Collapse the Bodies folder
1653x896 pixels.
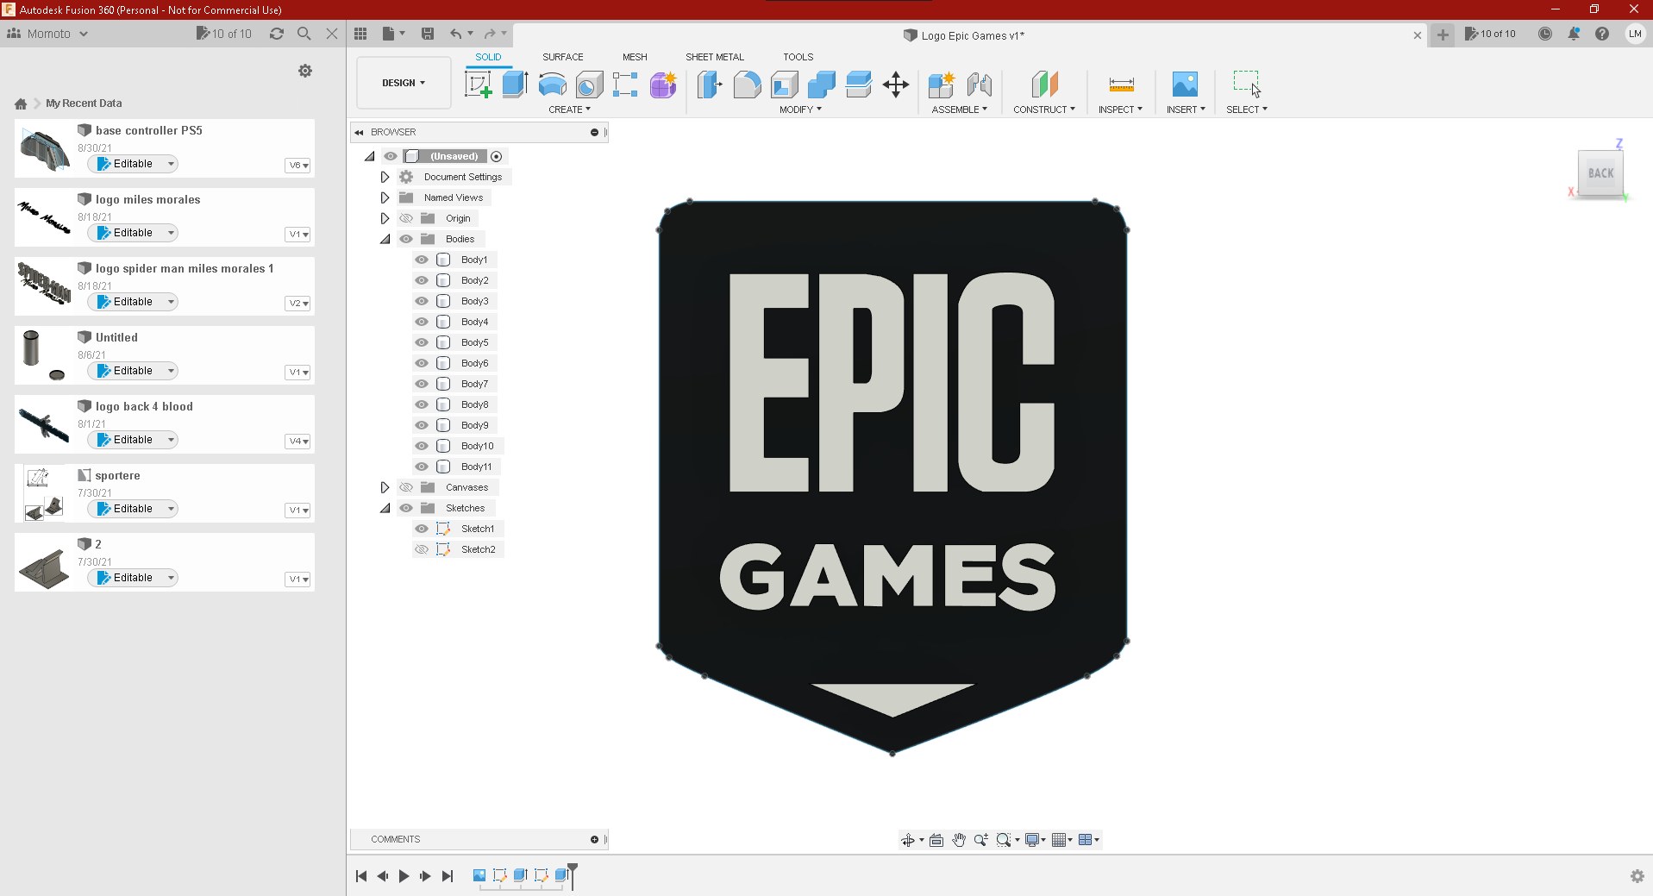(385, 239)
